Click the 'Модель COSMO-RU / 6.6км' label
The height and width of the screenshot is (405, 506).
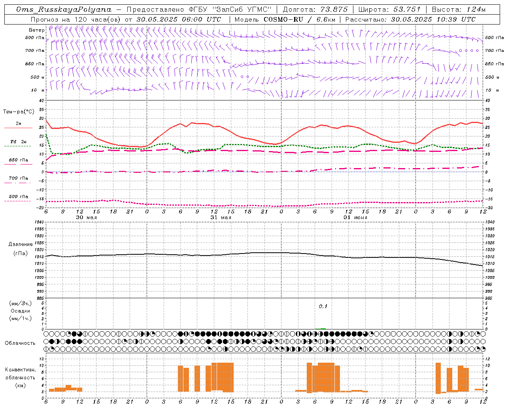pos(285,19)
